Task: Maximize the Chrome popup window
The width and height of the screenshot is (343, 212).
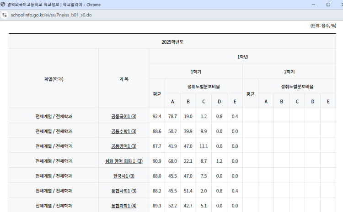Action: point(328,5)
